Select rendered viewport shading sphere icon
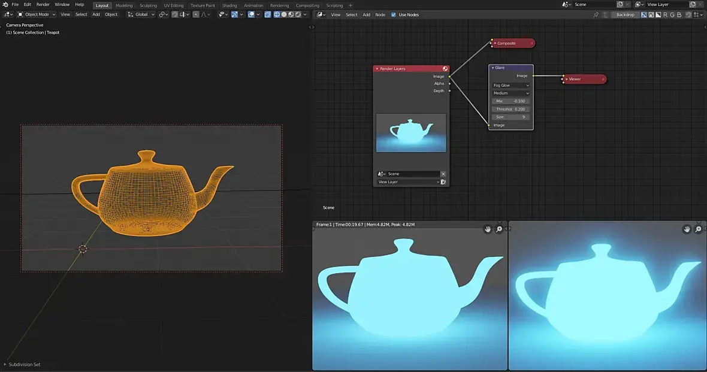Image resolution: width=707 pixels, height=372 pixels. (x=299, y=14)
